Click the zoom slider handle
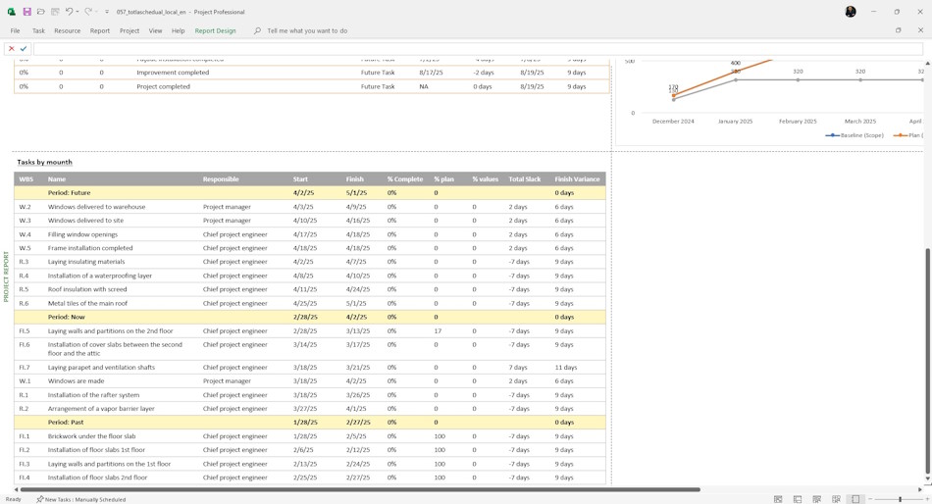The image size is (932, 504). coord(900,499)
